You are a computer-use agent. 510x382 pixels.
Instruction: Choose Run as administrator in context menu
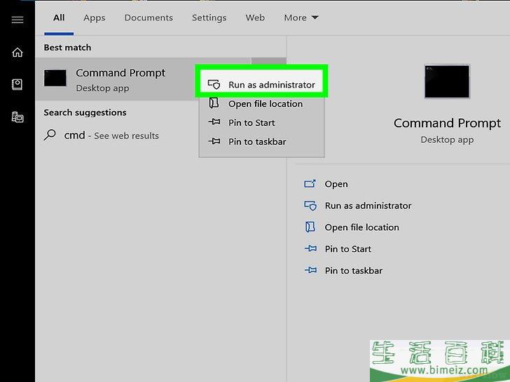click(x=271, y=85)
